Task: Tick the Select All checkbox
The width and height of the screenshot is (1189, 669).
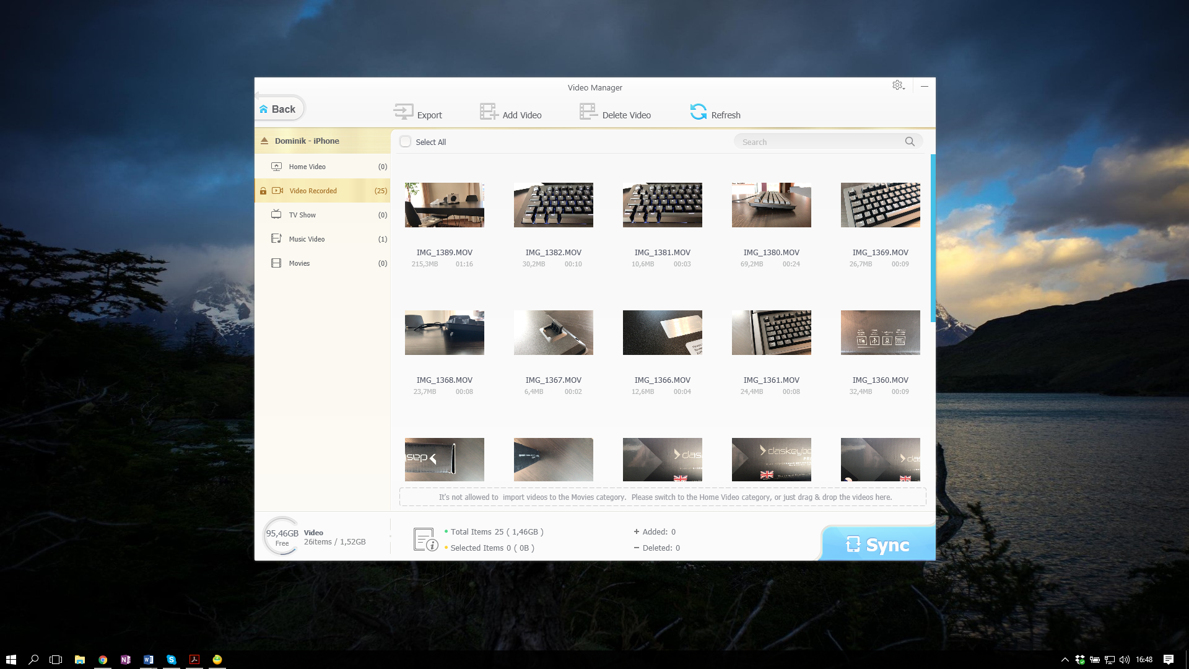Action: click(406, 142)
